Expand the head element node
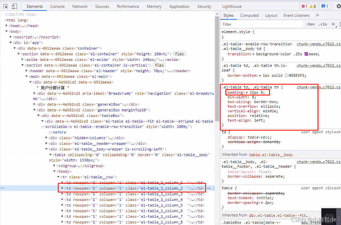 click(x=6, y=25)
